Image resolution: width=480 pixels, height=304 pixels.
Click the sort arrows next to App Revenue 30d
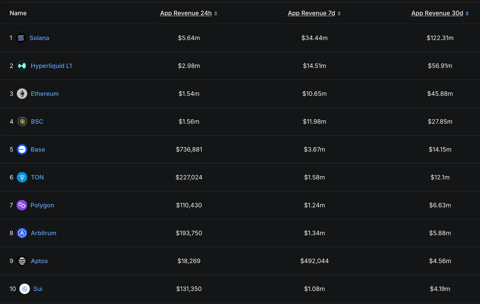point(467,13)
